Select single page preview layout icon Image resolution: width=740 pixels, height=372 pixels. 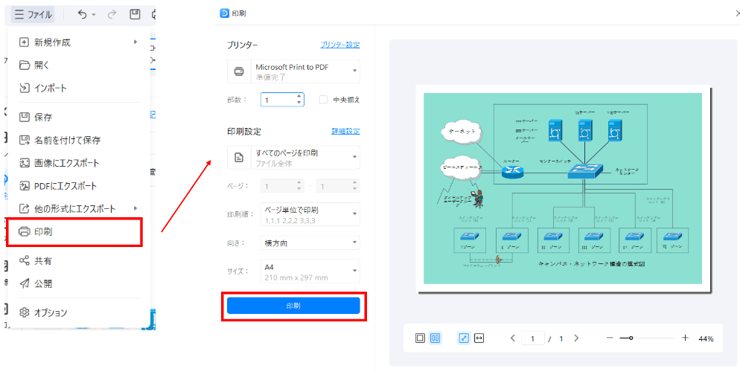[420, 338]
